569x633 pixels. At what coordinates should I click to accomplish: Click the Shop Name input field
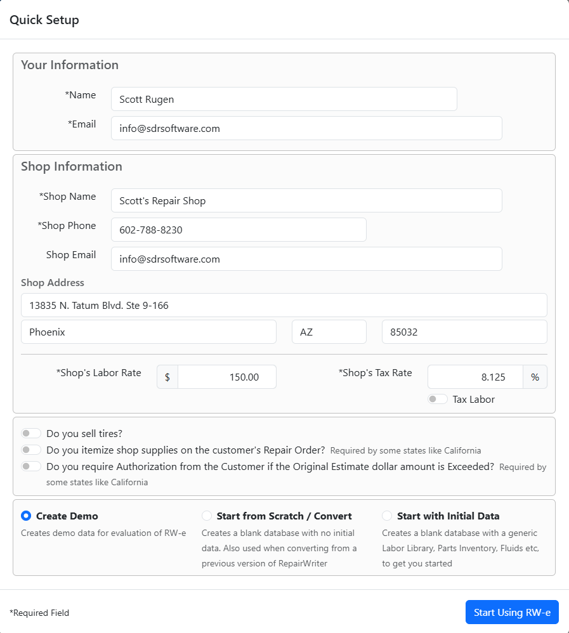point(306,200)
